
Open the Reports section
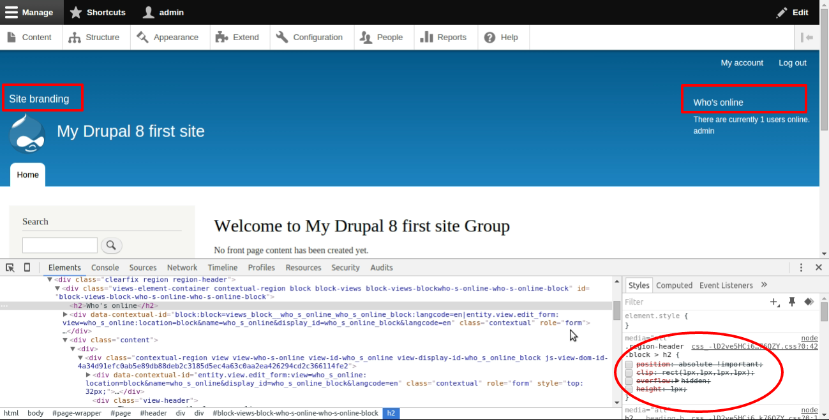[445, 37]
